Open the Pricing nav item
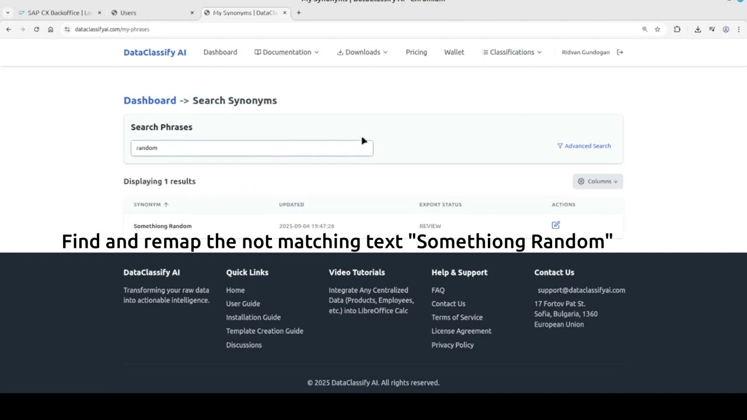747x420 pixels. click(x=416, y=52)
